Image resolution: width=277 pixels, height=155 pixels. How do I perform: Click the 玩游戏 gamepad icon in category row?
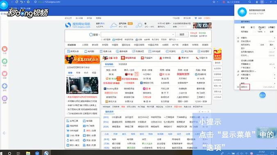[x=167, y=51]
